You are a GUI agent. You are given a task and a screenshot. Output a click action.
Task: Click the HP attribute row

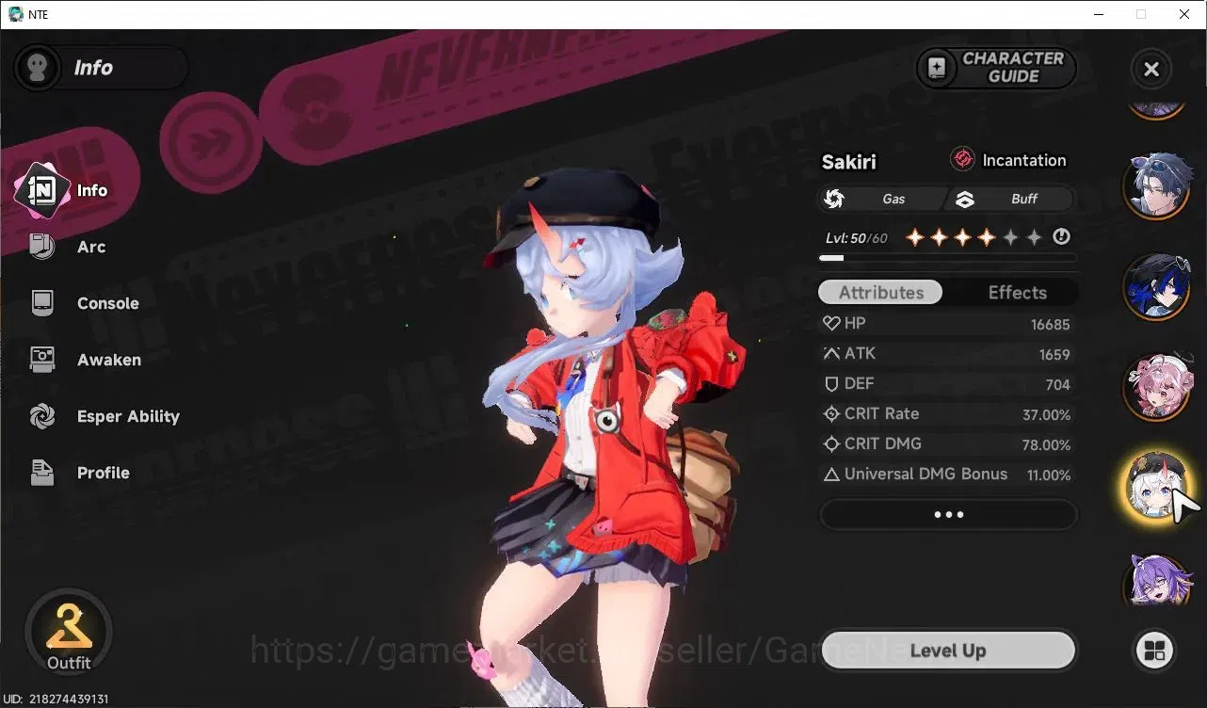point(946,324)
